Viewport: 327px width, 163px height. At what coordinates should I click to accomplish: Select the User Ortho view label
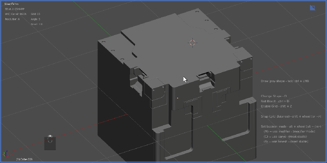12,4
